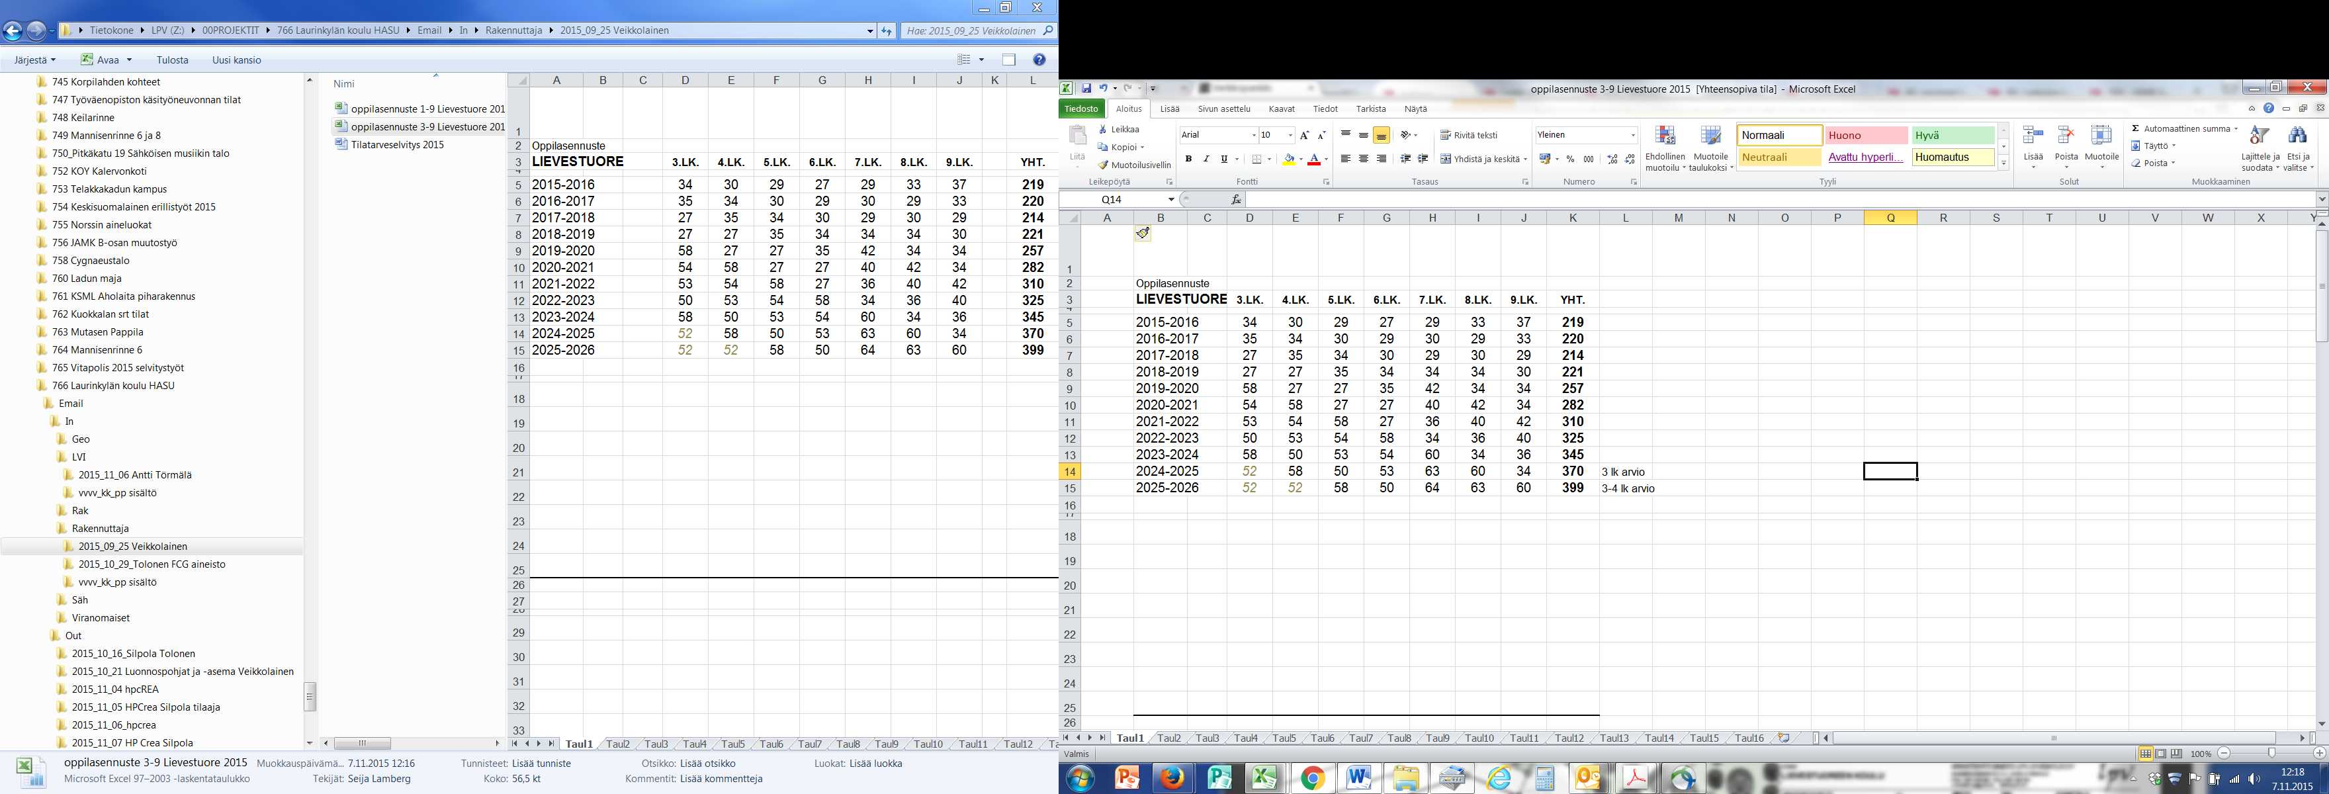This screenshot has width=2329, height=794.
Task: Center text horizontally in Tasaus group
Action: [x=1364, y=159]
